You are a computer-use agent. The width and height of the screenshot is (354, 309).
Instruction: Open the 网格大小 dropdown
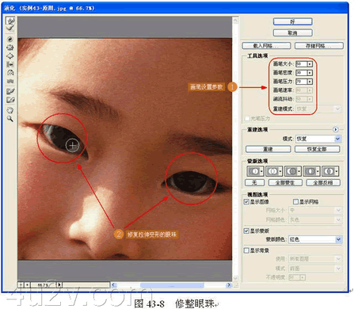click(x=315, y=210)
